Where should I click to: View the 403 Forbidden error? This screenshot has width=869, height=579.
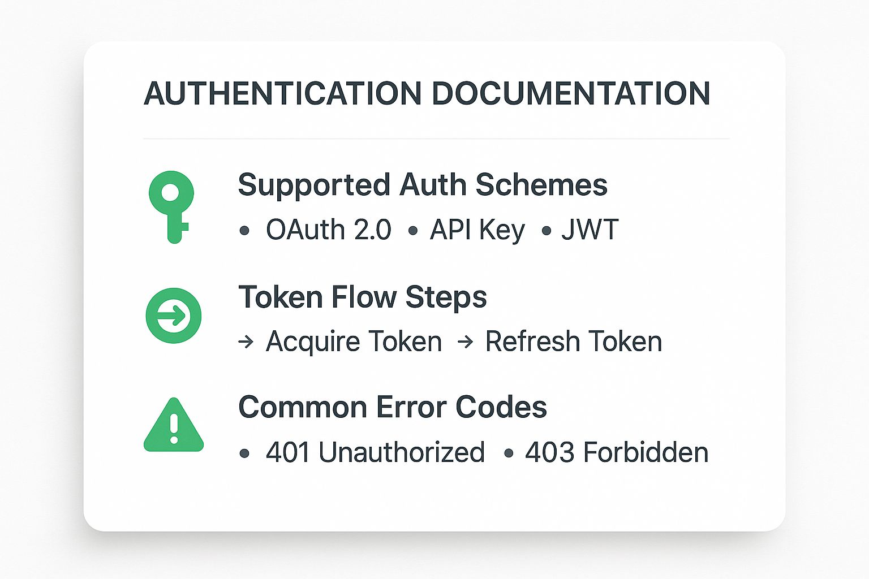tap(616, 453)
